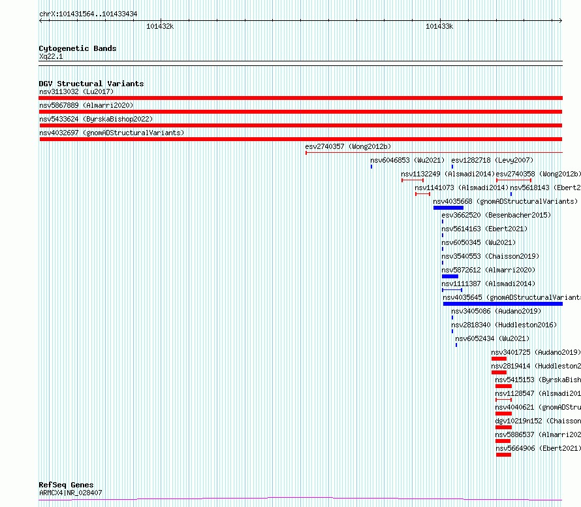581x507 pixels.
Task: Open the nsv5872612 (Almarri2020) label
Action: coord(488,270)
